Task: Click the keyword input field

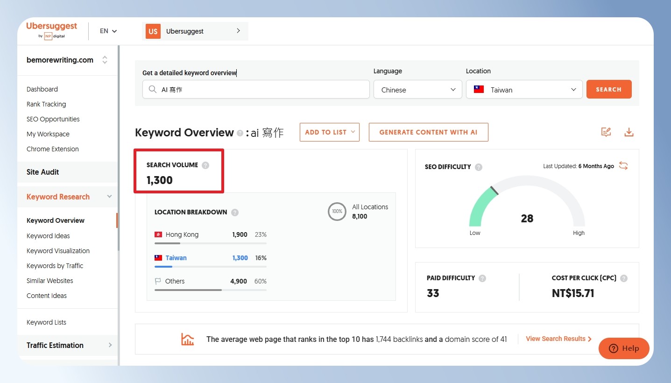Action: tap(256, 89)
